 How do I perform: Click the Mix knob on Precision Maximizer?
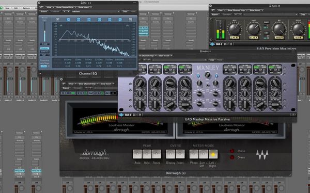tap(279, 29)
